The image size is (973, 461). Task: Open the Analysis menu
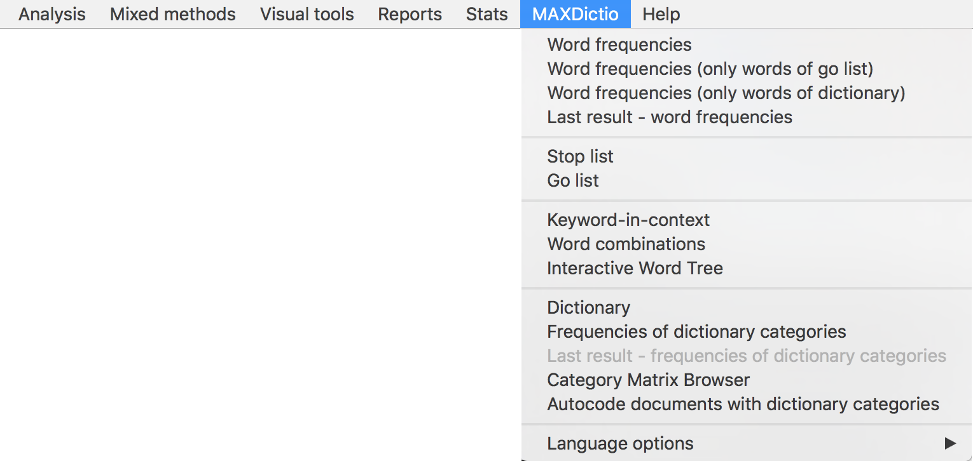[52, 14]
